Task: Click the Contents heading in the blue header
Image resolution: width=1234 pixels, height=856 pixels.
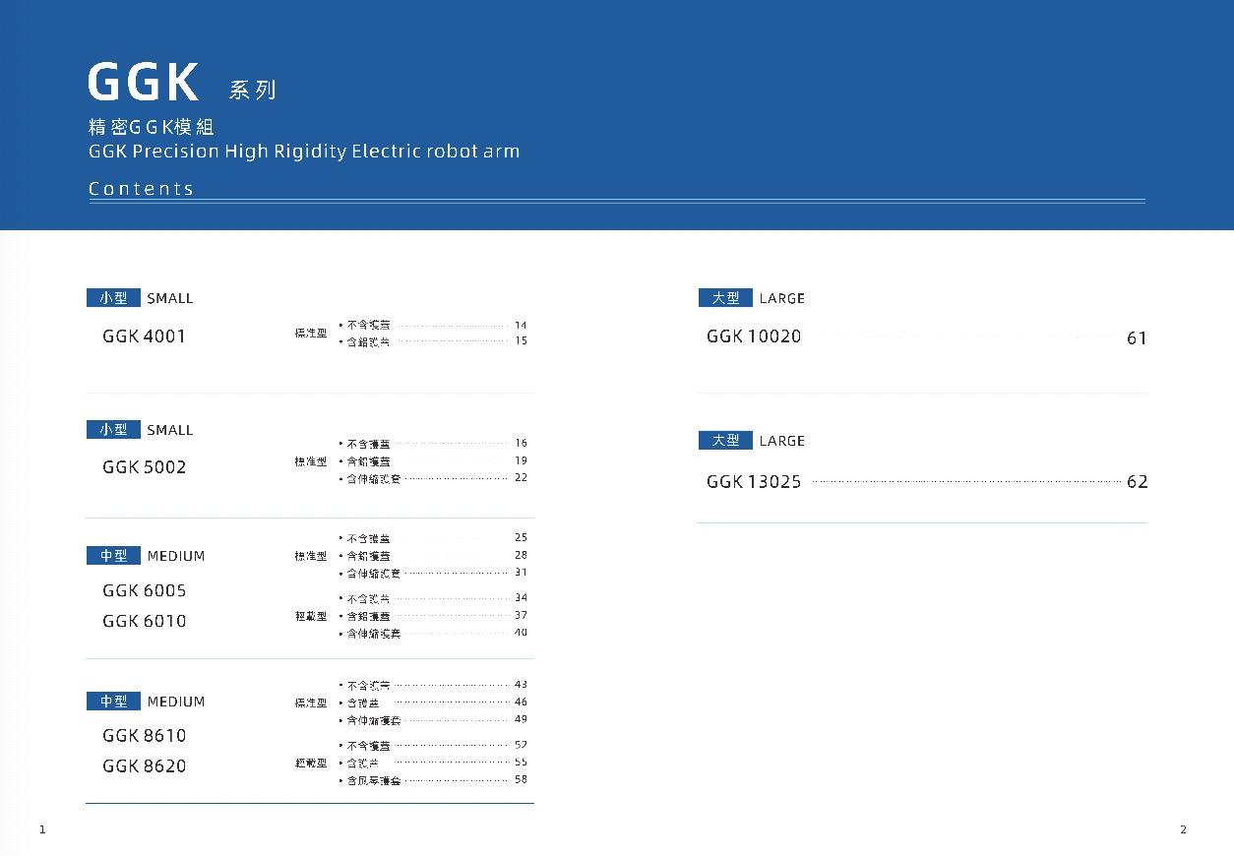Action: tap(141, 189)
